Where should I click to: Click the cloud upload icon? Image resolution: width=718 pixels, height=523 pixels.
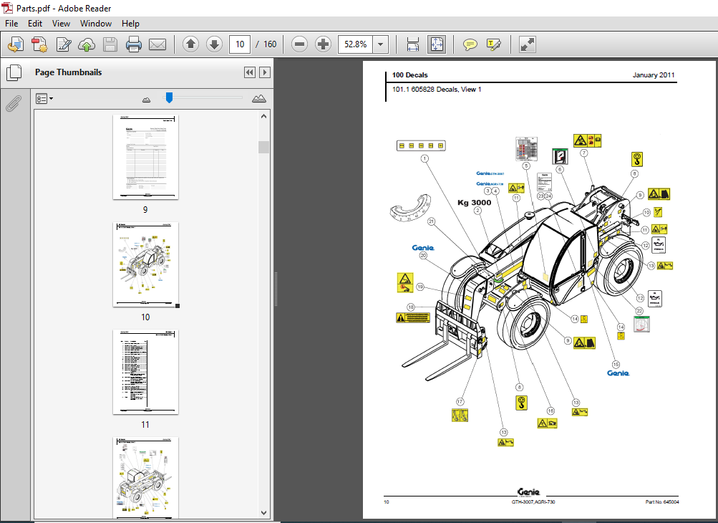pos(87,44)
